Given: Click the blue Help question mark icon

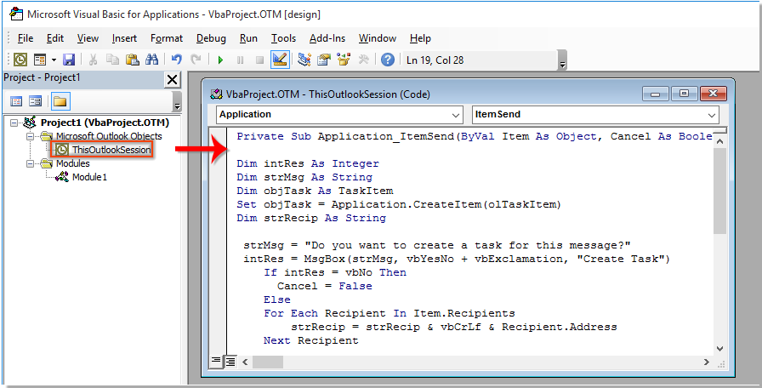Looking at the screenshot, I should [387, 60].
